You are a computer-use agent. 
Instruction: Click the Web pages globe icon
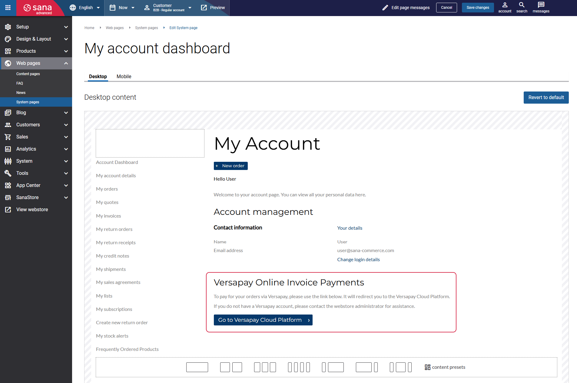[x=8, y=63]
